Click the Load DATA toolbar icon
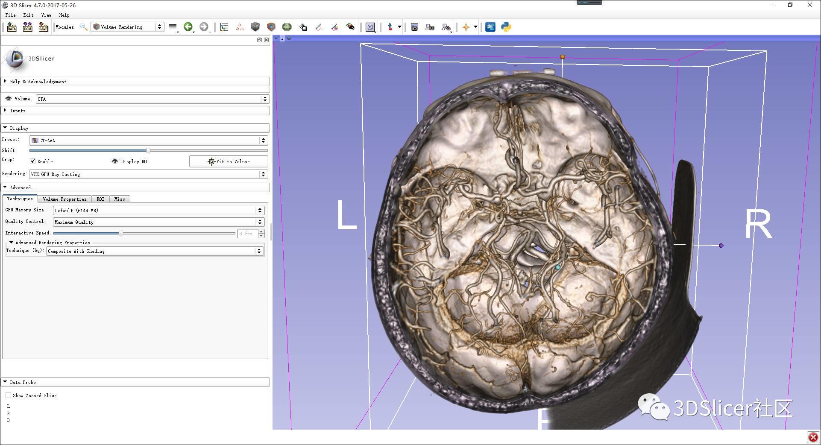Image resolution: width=821 pixels, height=445 pixels. tap(12, 27)
